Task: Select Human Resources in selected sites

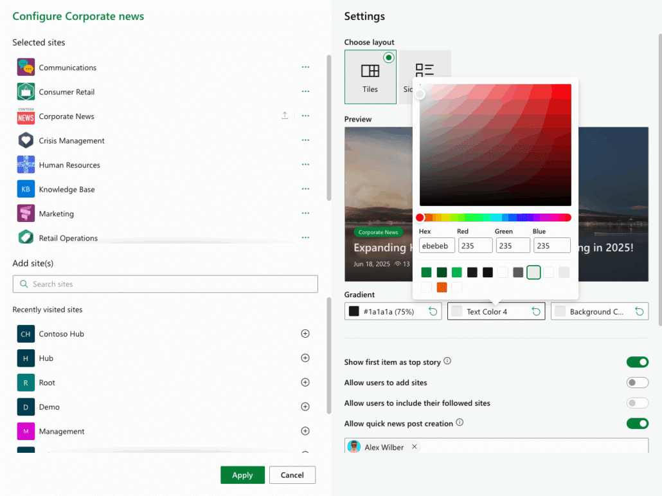Action: pos(69,165)
